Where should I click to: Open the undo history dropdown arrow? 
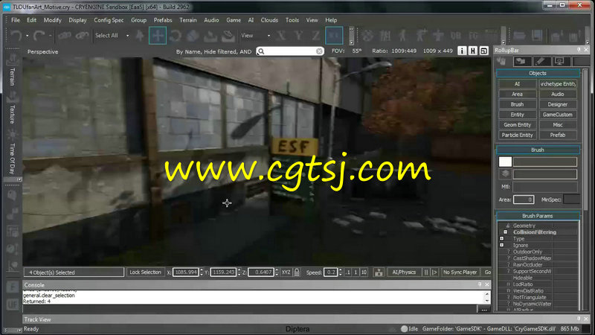28,36
